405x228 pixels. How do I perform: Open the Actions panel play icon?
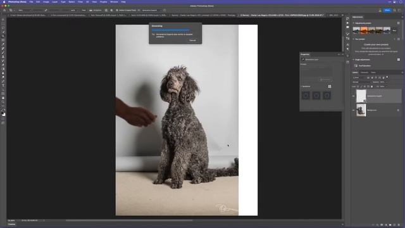(x=347, y=23)
